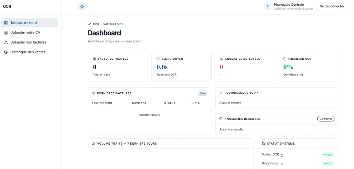The width and height of the screenshot is (354, 169).
Task: Open the Factures traitées card
Action: pos(118,67)
